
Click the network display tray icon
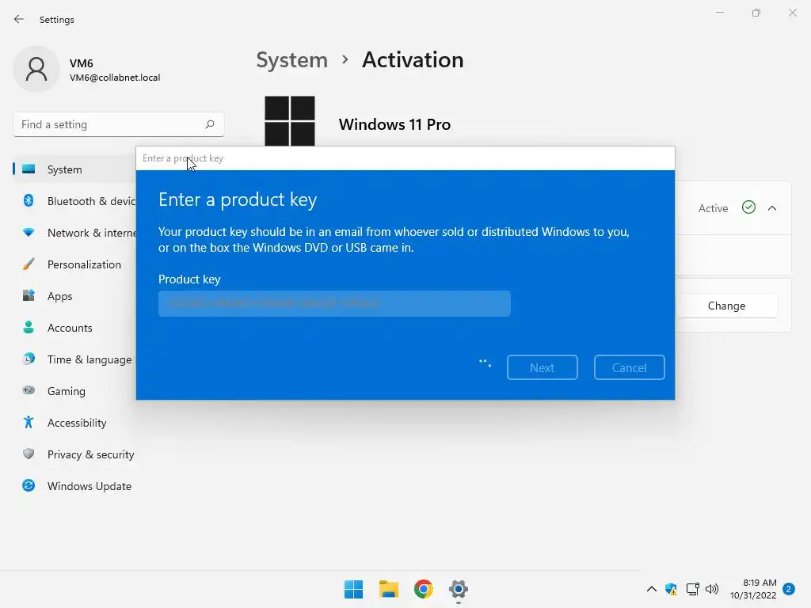pos(692,589)
